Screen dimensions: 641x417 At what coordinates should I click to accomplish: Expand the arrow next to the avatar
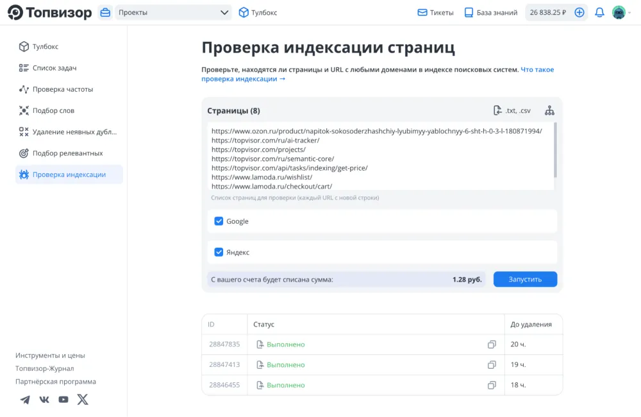pyautogui.click(x=629, y=13)
